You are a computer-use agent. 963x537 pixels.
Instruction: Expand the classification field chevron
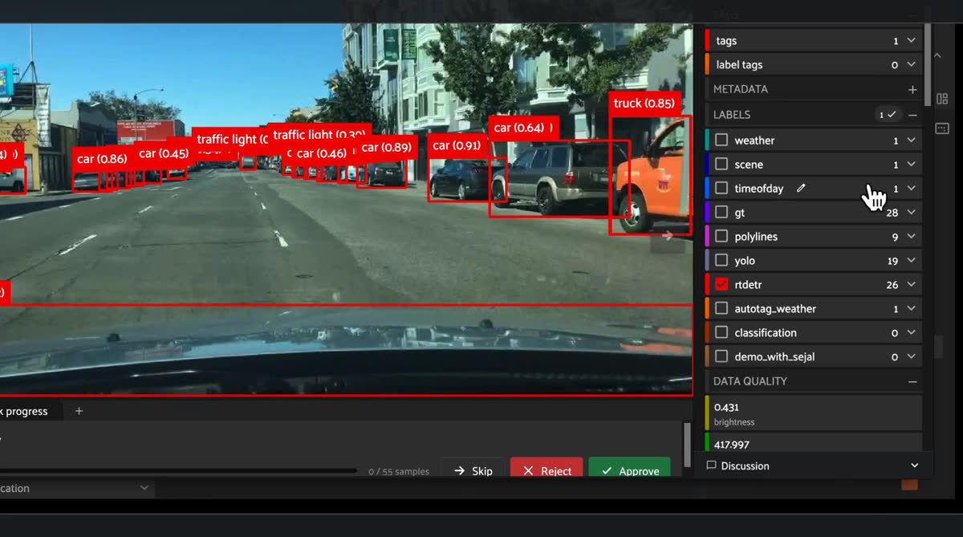coord(912,332)
